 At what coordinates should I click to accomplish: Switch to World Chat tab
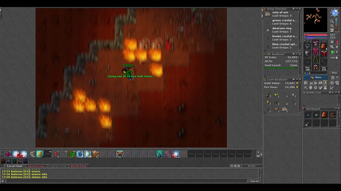(x=79, y=166)
